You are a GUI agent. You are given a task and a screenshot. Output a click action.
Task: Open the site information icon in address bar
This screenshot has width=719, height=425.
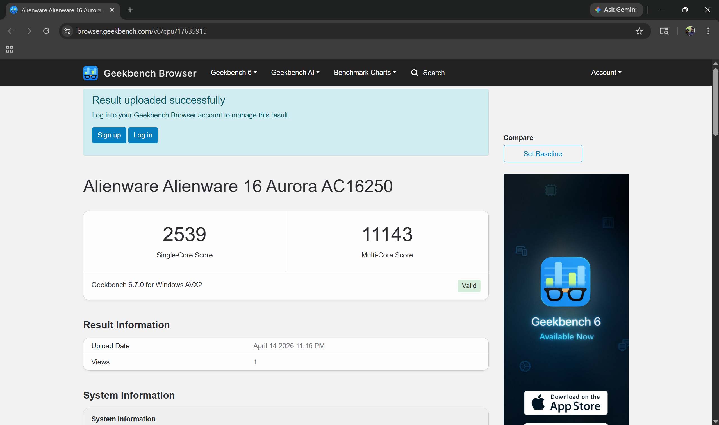67,31
